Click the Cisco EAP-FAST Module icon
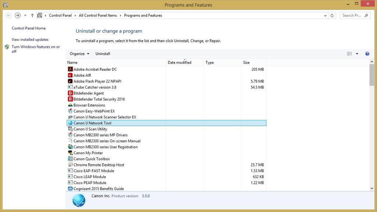Viewport: 377px width, 212px height. tap(70, 171)
